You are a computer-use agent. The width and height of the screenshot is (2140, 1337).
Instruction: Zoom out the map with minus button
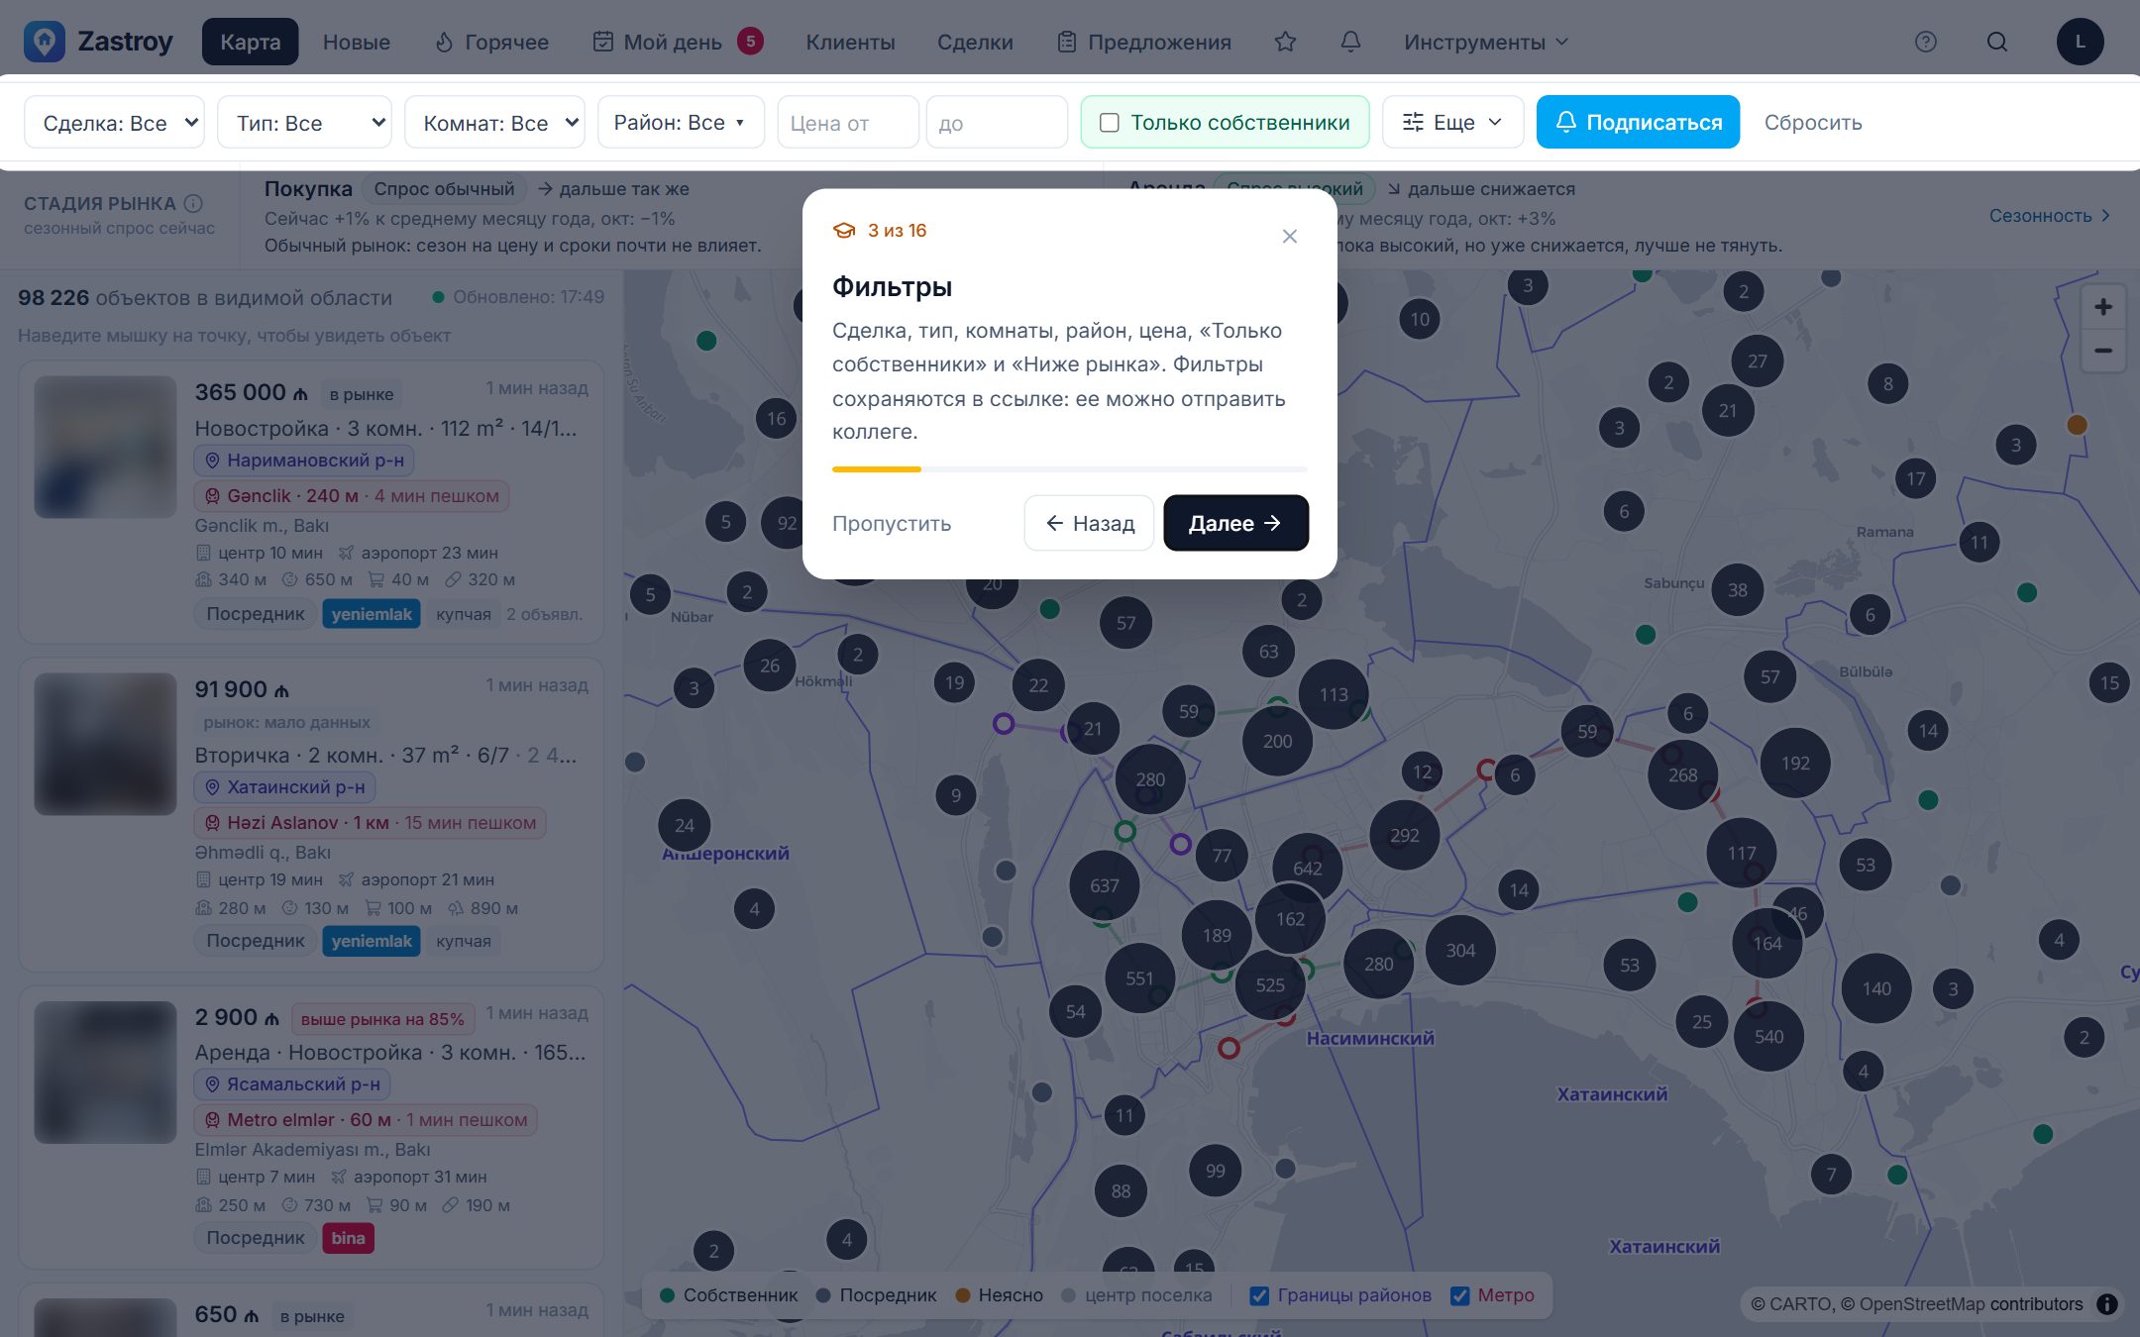pos(2102,351)
